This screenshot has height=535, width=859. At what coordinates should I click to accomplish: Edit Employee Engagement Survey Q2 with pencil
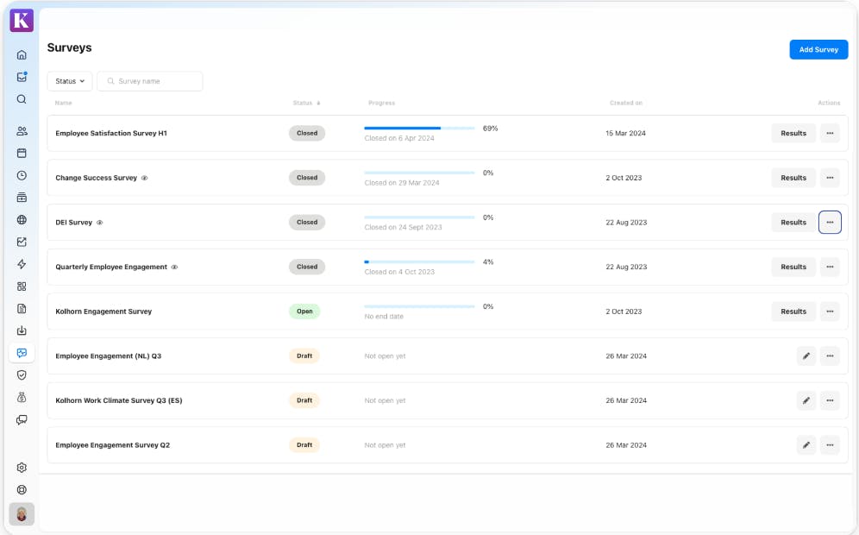[x=806, y=445]
